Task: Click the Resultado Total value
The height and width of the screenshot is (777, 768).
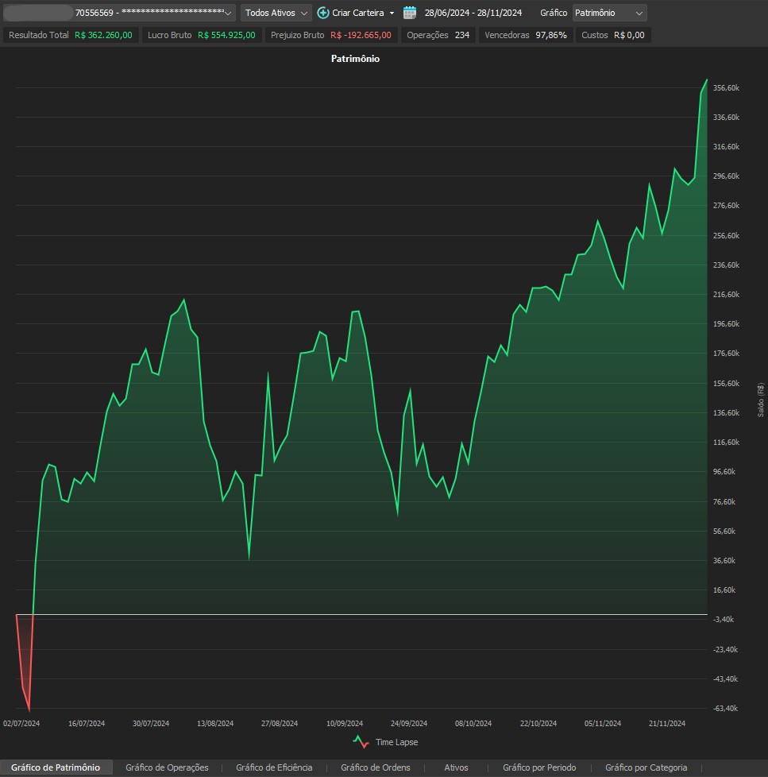Action: [x=103, y=35]
